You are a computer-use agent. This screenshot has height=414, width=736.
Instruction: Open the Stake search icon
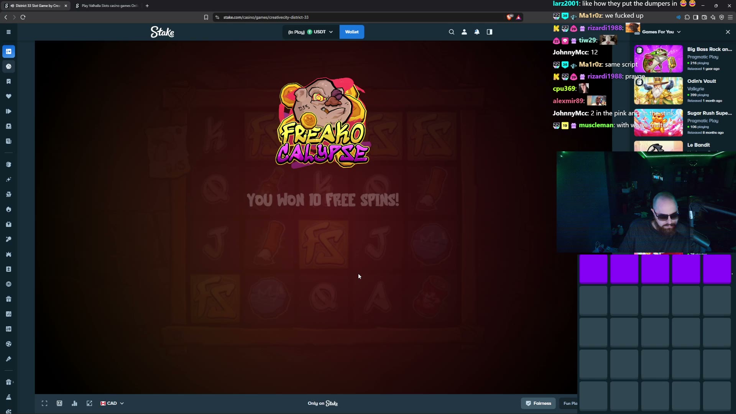tap(452, 32)
